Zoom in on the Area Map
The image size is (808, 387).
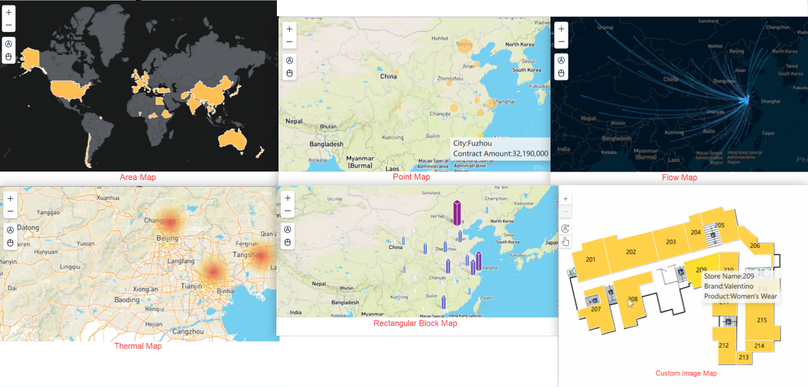pos(9,12)
